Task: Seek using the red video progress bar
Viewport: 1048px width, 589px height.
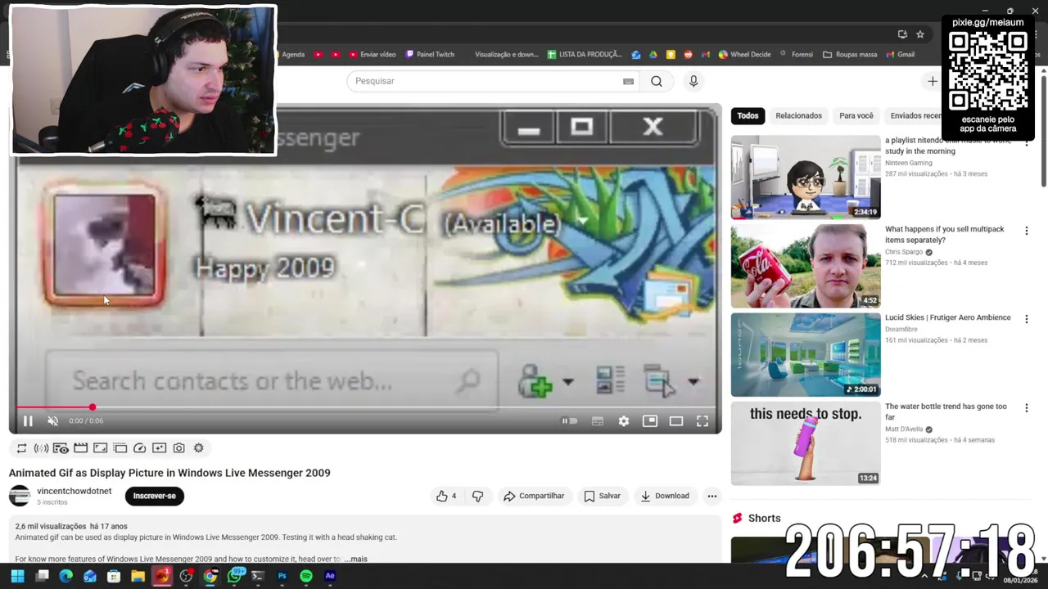Action: [365, 407]
